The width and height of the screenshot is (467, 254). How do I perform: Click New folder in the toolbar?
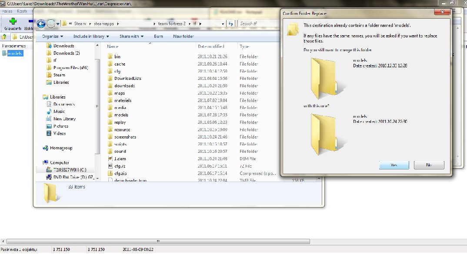tap(183, 36)
